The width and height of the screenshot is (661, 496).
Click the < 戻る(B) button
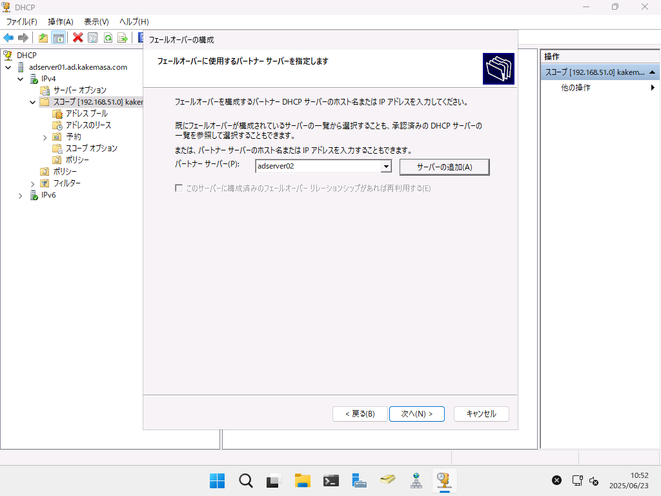[360, 414]
